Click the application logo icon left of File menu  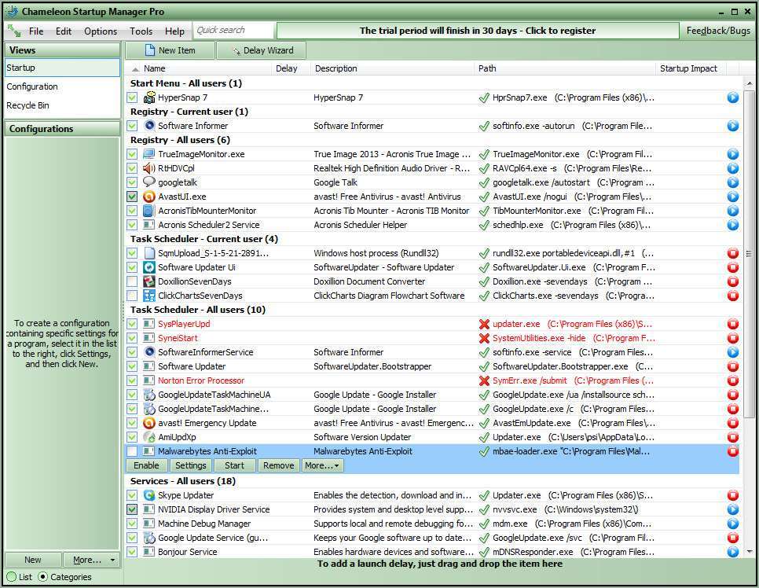pyautogui.click(x=14, y=31)
